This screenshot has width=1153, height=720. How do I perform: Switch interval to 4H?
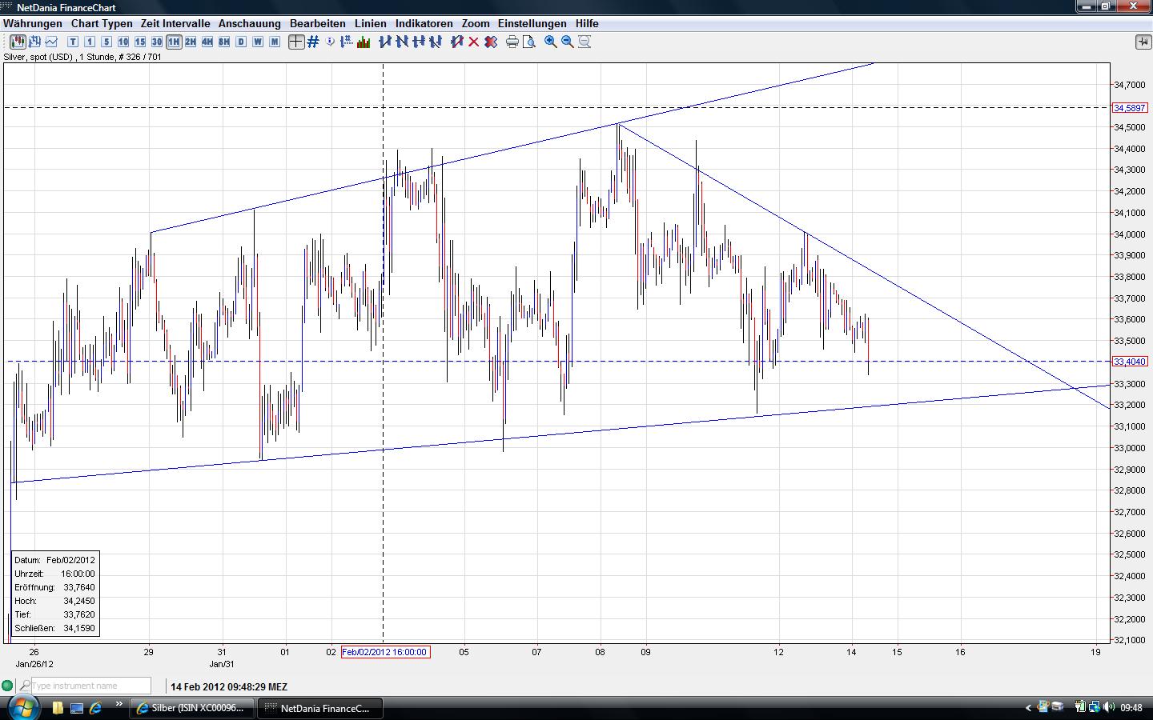[x=207, y=42]
